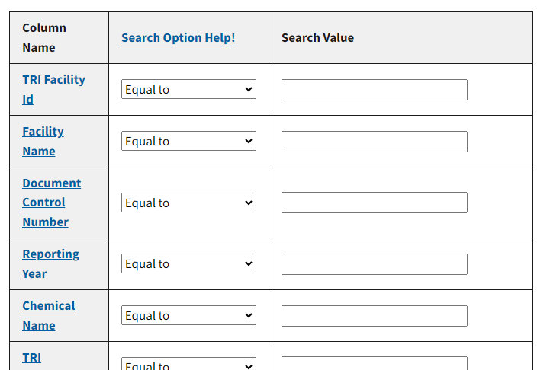Click the TRI Facility Id link

[x=53, y=80]
